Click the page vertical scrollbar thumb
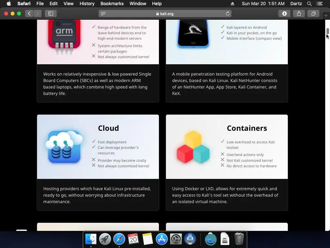This screenshot has height=248, width=330. coord(328,31)
